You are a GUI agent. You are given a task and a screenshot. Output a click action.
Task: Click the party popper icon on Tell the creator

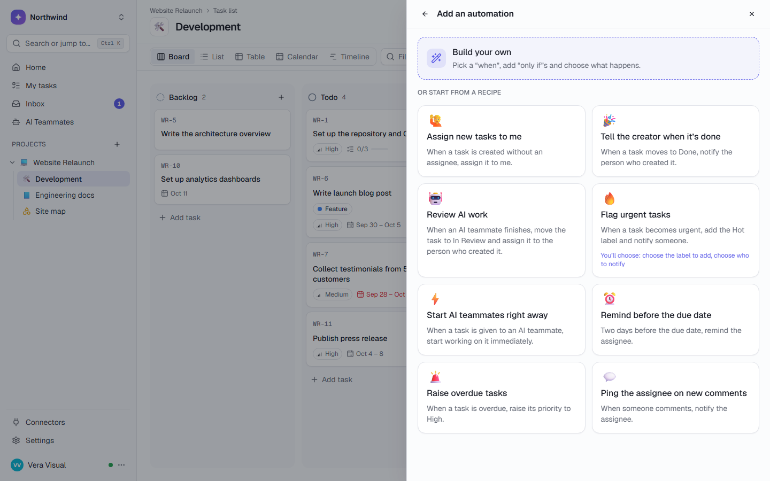tap(609, 120)
